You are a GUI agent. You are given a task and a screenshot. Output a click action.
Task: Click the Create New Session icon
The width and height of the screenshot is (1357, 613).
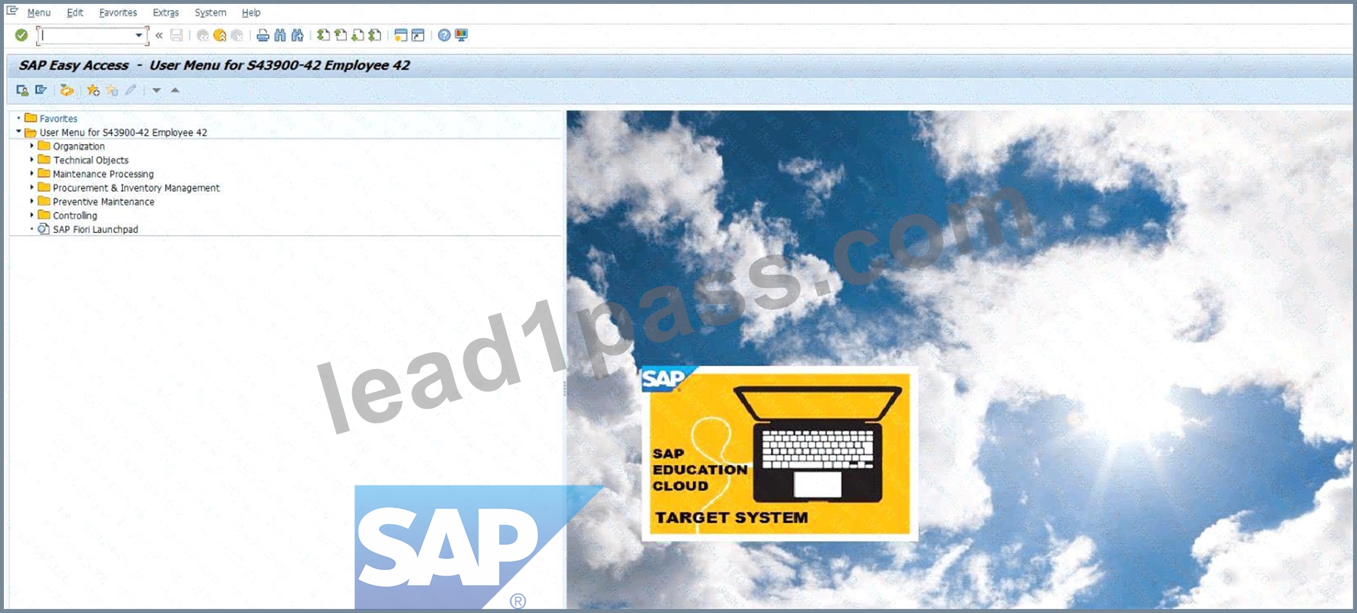pos(401,35)
